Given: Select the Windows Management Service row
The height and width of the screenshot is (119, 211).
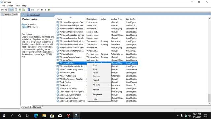Looking at the screenshot, I should (x=97, y=22).
